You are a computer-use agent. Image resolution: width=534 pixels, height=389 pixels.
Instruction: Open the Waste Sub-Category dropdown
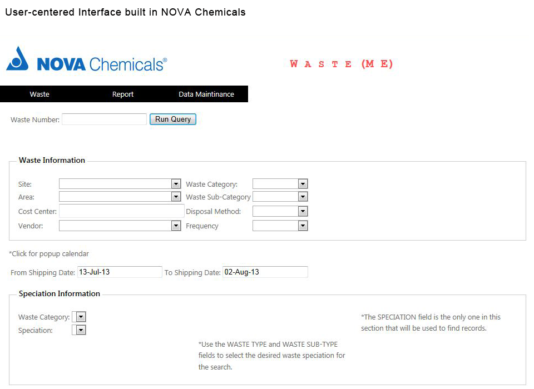[x=280, y=197]
